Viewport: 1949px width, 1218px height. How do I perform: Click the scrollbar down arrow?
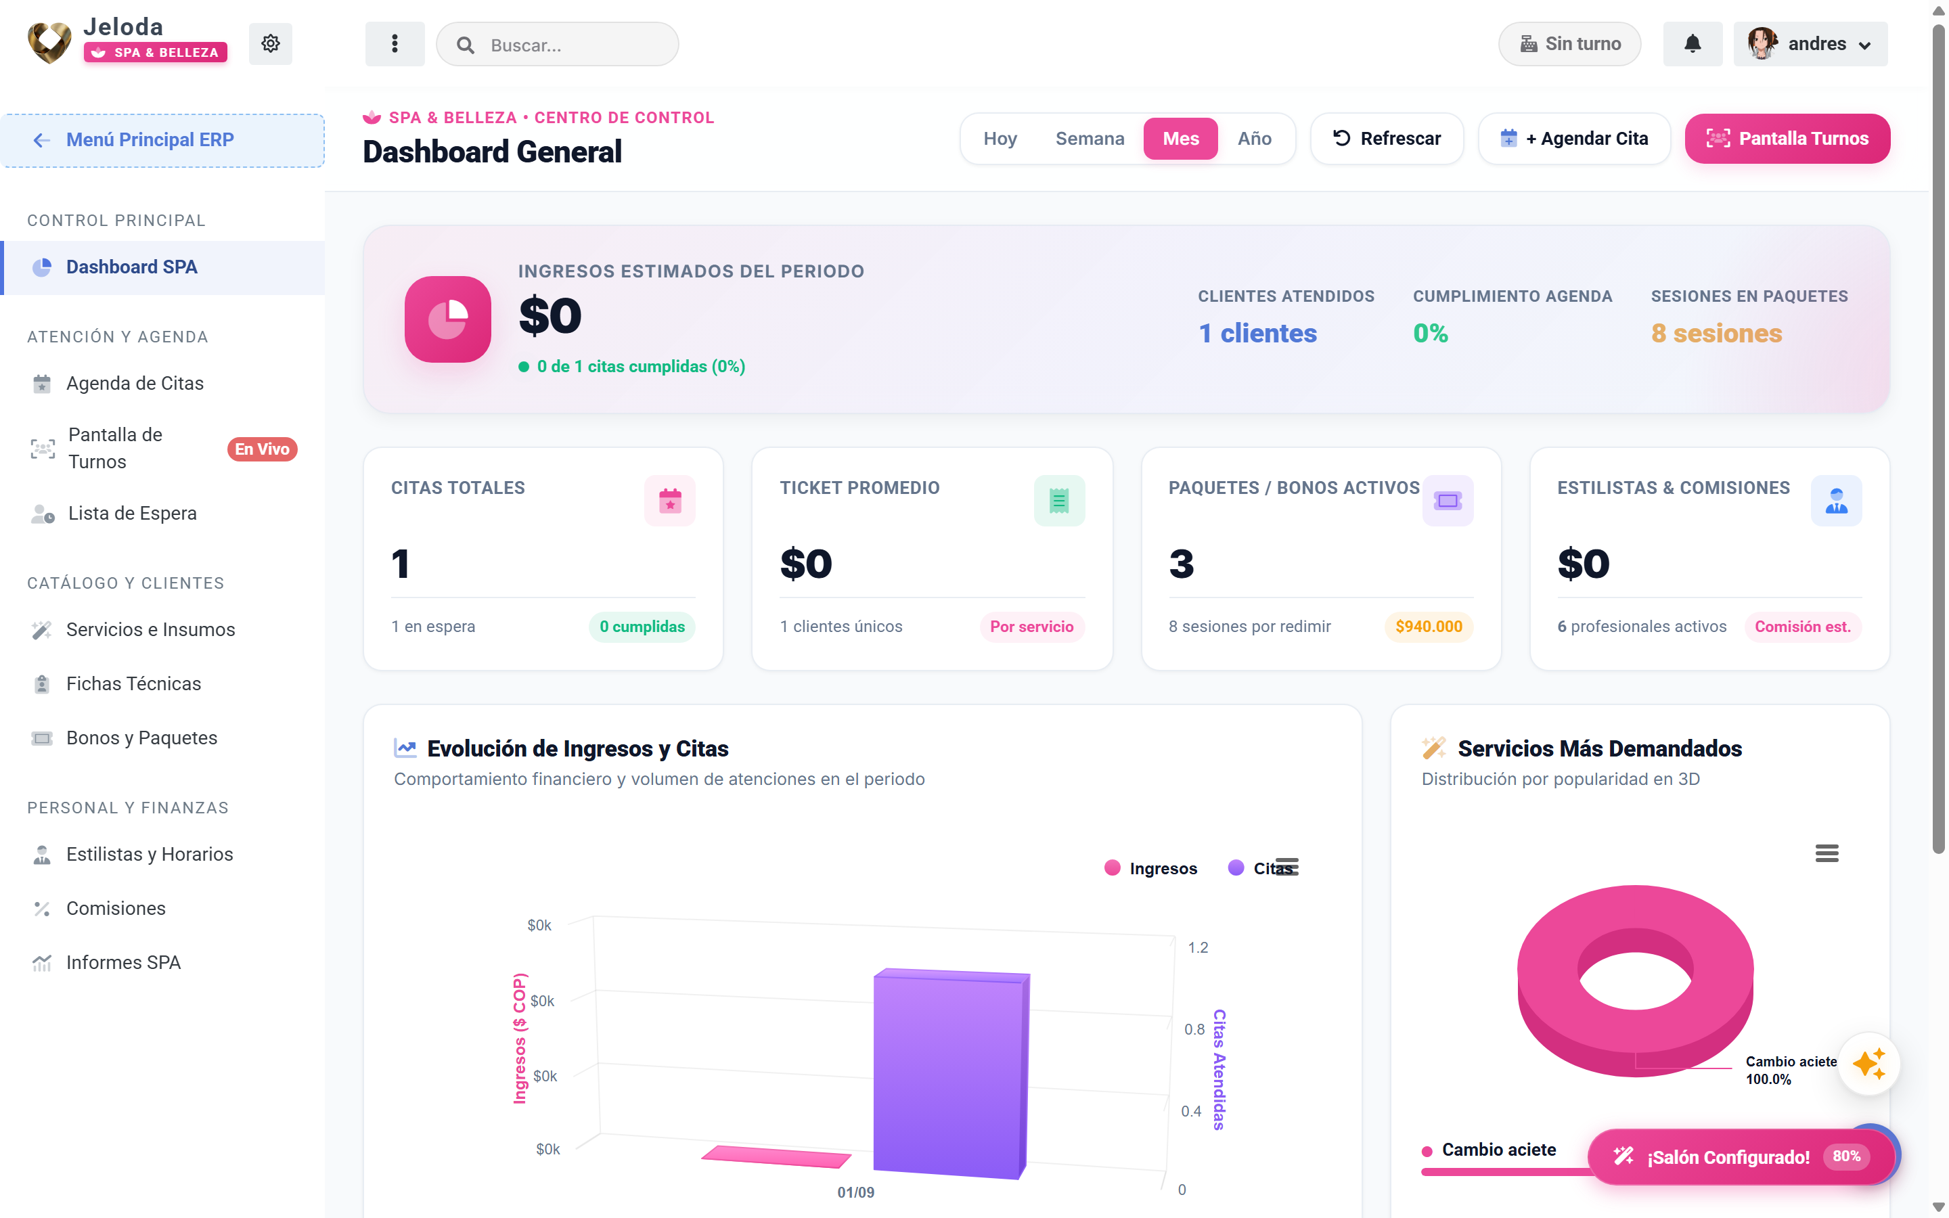[x=1939, y=1208]
